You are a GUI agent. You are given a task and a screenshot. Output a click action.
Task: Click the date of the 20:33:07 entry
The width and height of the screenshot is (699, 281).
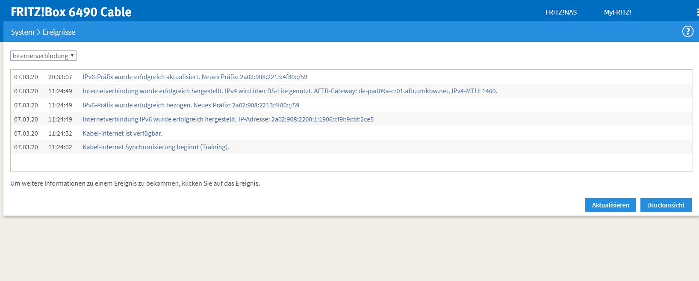[26, 77]
